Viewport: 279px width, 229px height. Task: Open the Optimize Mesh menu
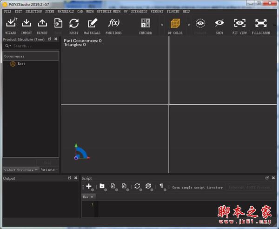pyautogui.click(x=109, y=11)
